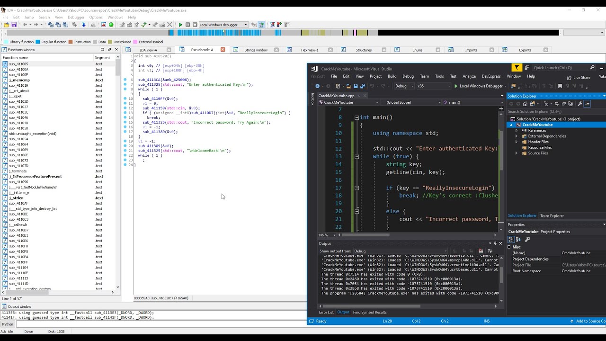Expand the References node in Solution Explorer
The image size is (606, 341).
click(517, 130)
